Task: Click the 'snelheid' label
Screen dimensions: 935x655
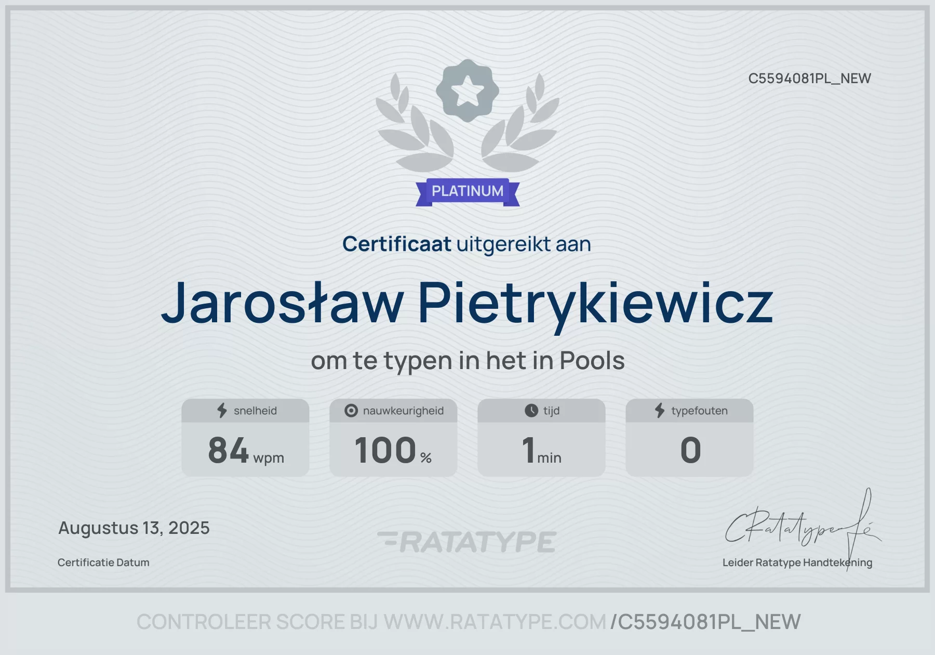Action: 255,411
